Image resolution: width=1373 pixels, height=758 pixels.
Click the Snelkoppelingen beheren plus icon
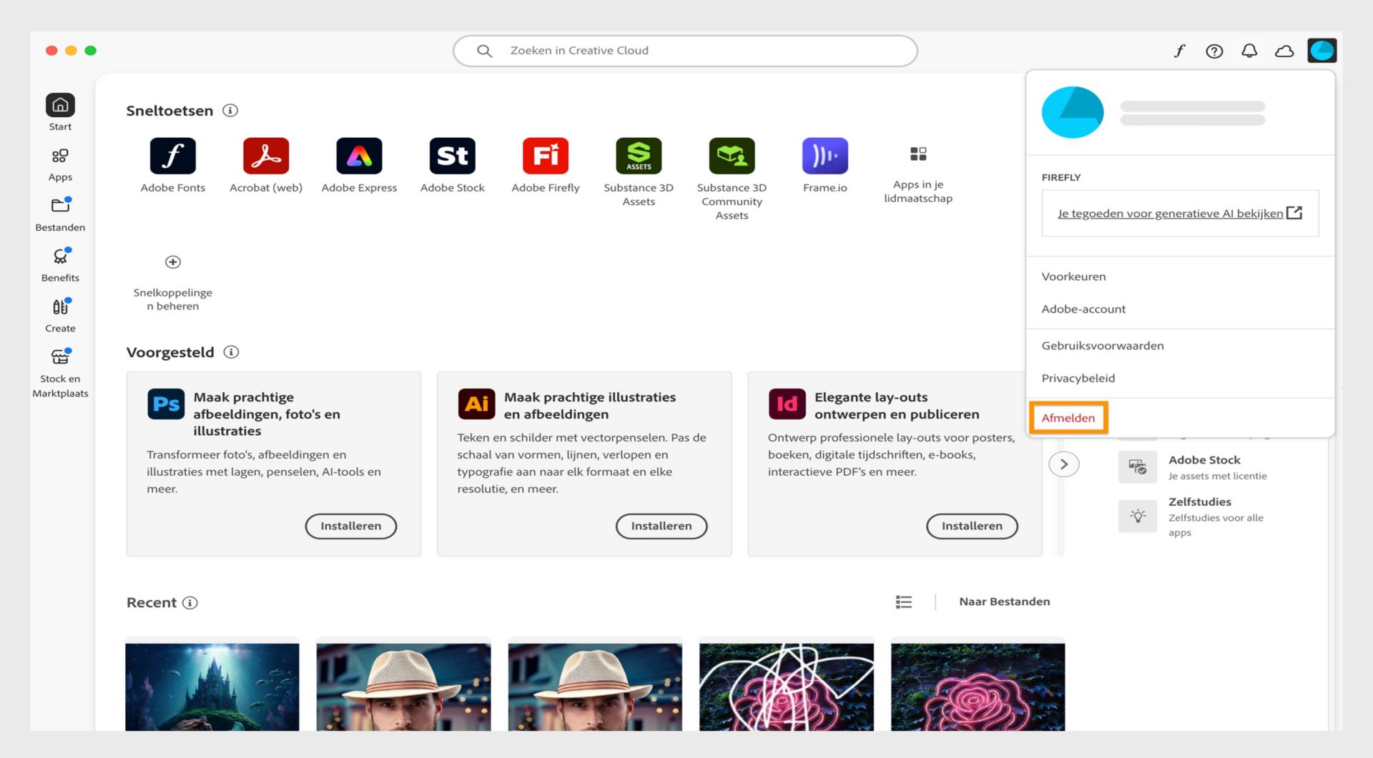(x=172, y=261)
